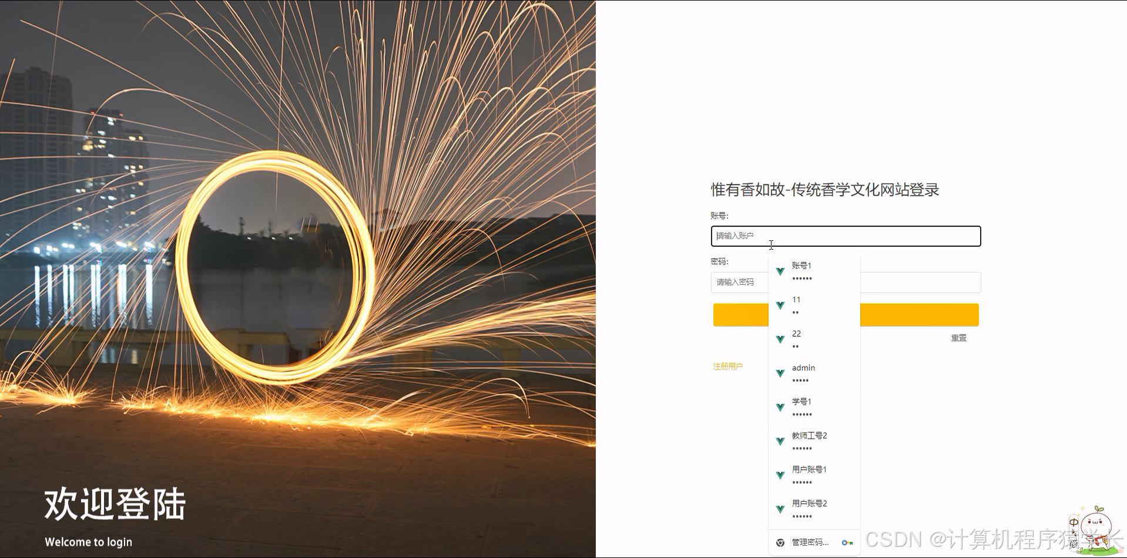Open 管理密码 password manager

pyautogui.click(x=814, y=543)
